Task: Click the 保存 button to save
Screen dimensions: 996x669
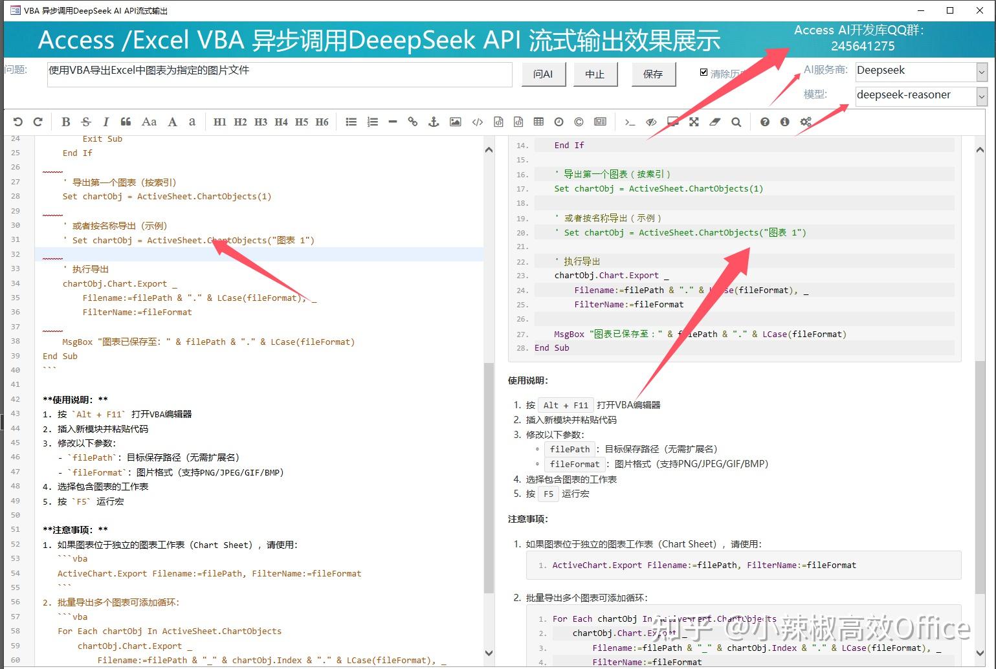Action: tap(653, 74)
